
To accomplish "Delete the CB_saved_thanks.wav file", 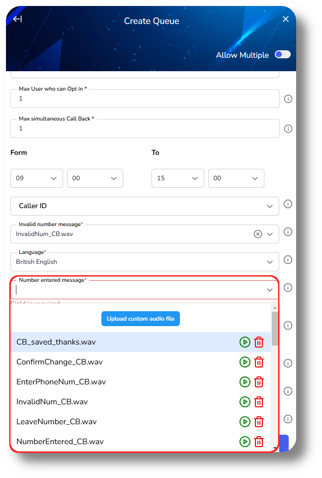I will [x=259, y=342].
